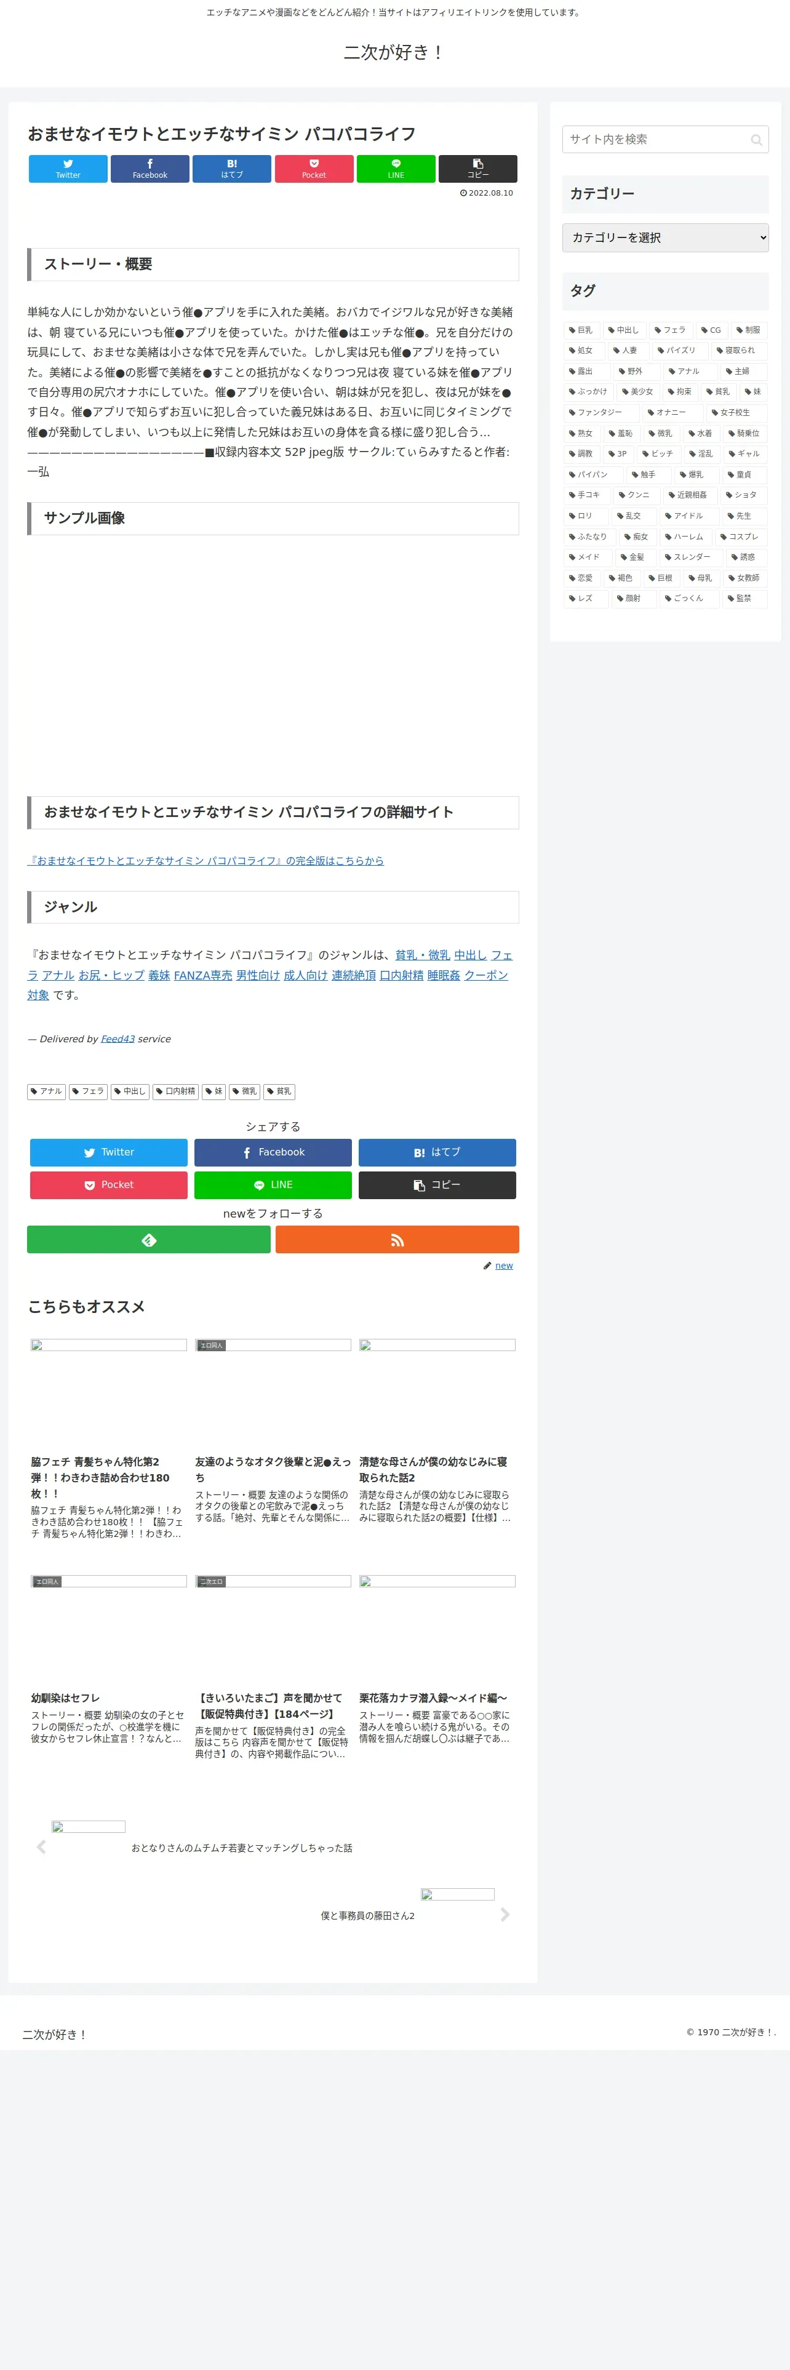Click the 2022.08.10 post date
This screenshot has width=790, height=2370.
[487, 193]
